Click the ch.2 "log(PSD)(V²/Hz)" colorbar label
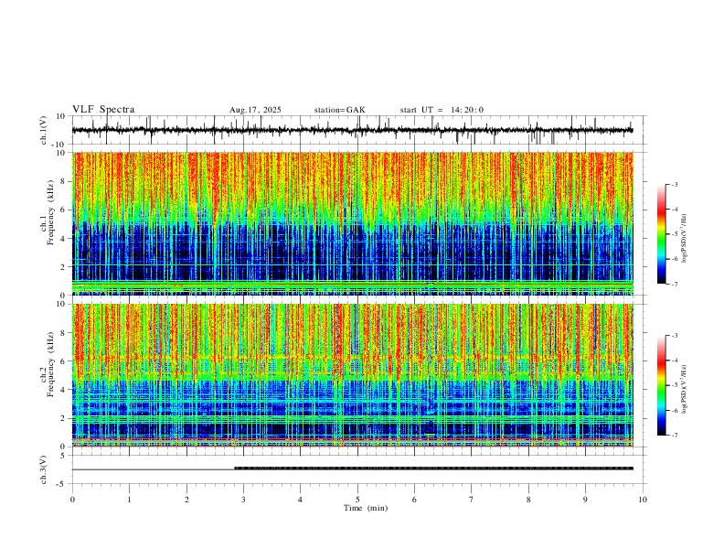 click(x=684, y=389)
